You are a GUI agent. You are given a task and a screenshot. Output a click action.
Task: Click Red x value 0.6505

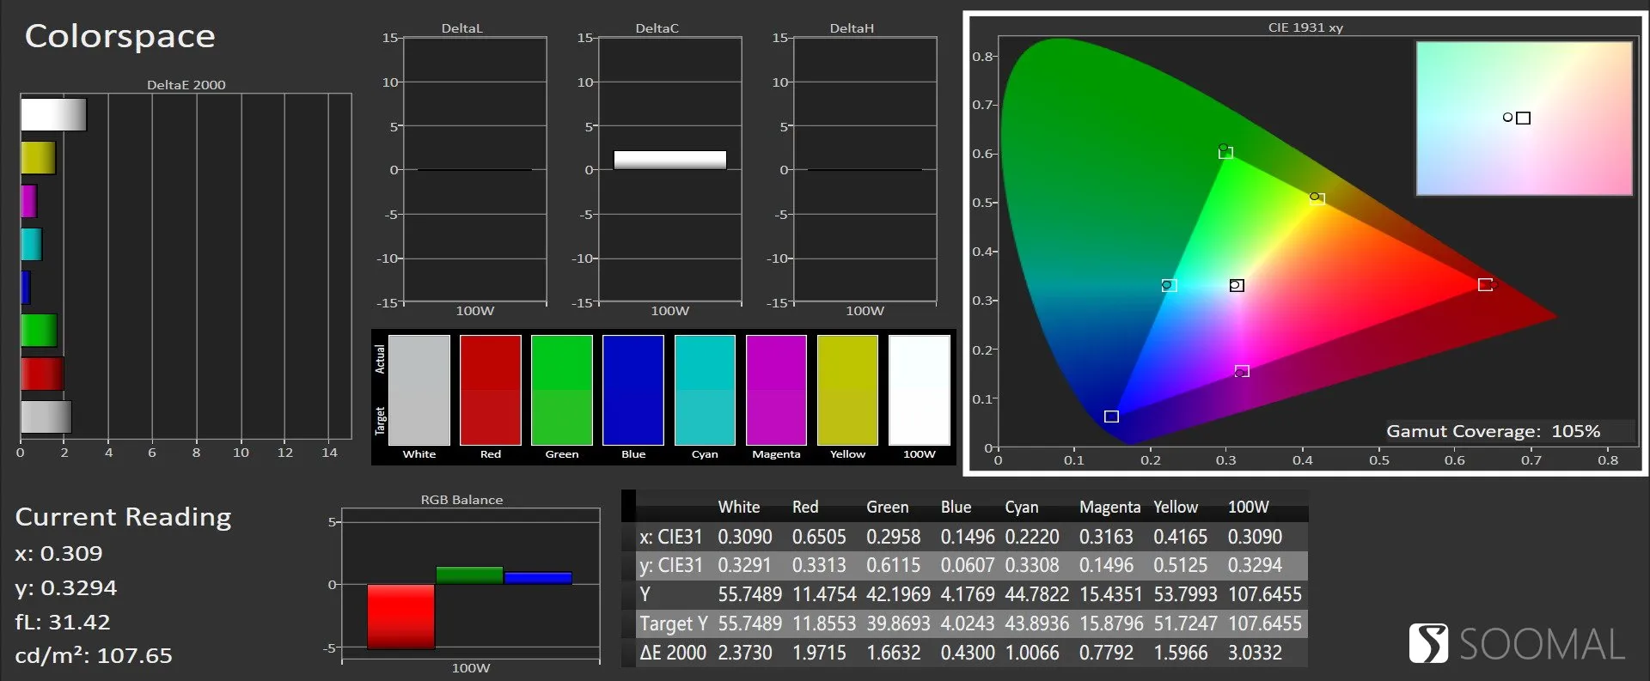coord(819,537)
